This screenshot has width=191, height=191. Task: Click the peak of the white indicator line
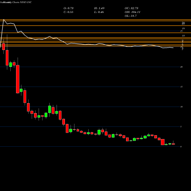tap(3, 19)
